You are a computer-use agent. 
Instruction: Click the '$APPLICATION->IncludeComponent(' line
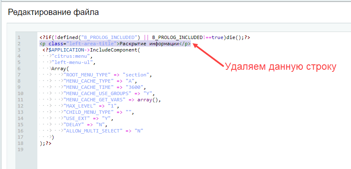coord(91,50)
